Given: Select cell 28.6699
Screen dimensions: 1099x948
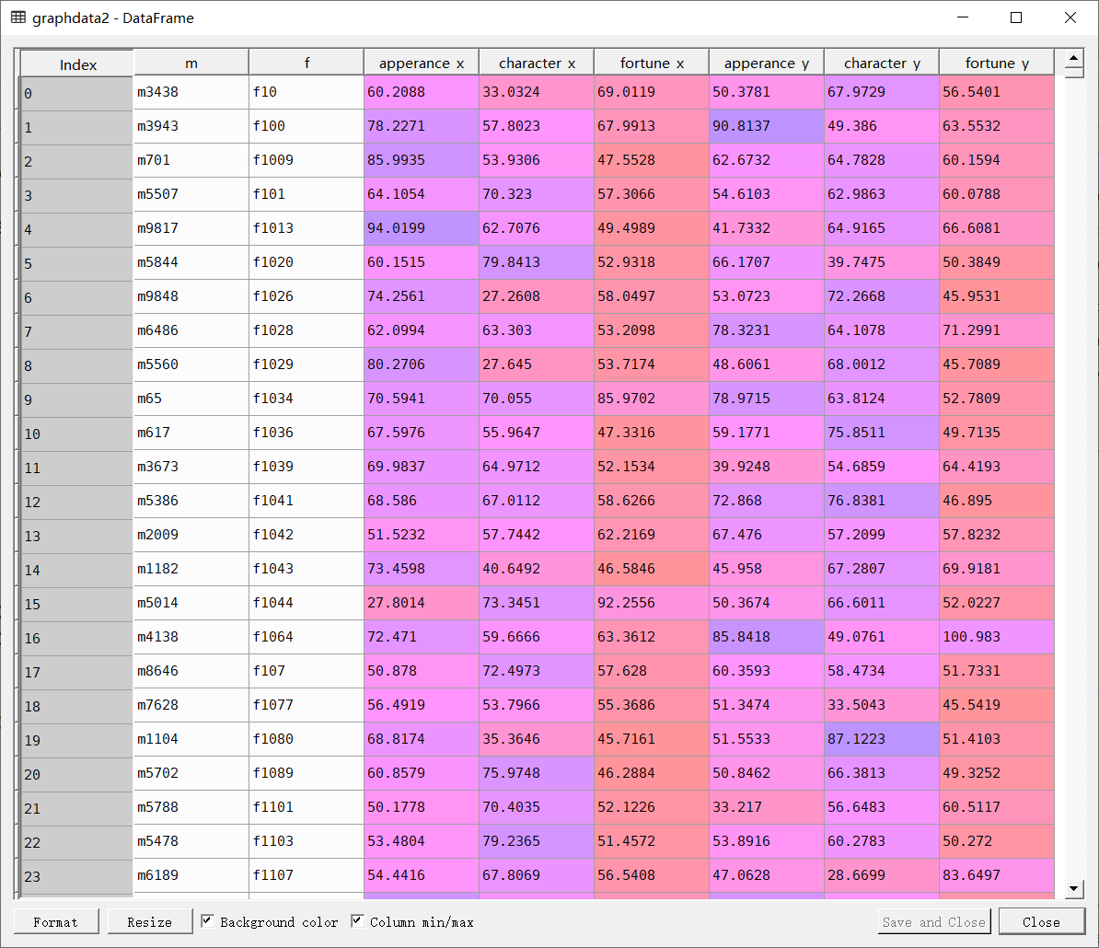Looking at the screenshot, I should click(881, 875).
